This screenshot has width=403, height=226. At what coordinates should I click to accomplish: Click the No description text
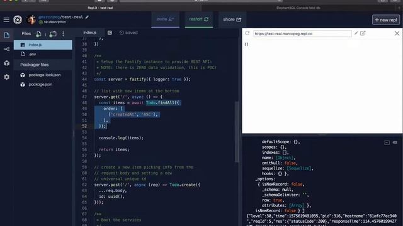point(55,23)
